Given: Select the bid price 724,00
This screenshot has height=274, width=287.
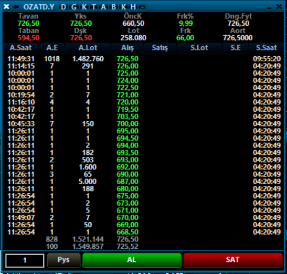Looking at the screenshot, I should 127,81.
